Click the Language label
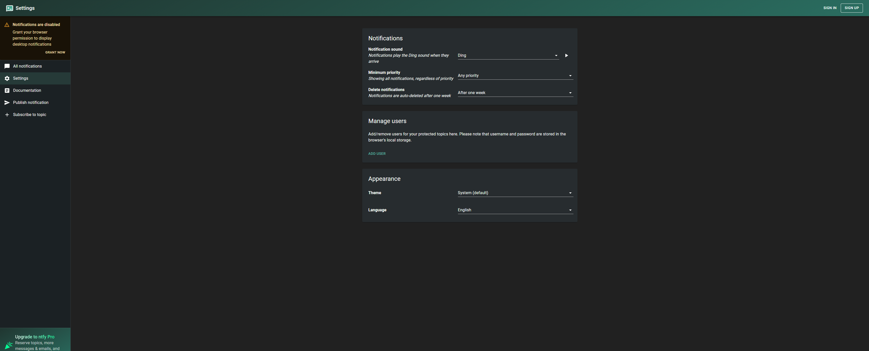The image size is (869, 351). coord(377,210)
